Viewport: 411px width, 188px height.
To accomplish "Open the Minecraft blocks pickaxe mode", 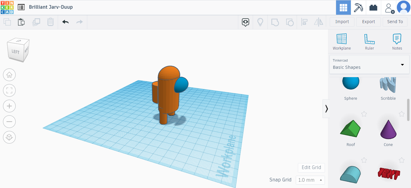I will pos(358,8).
